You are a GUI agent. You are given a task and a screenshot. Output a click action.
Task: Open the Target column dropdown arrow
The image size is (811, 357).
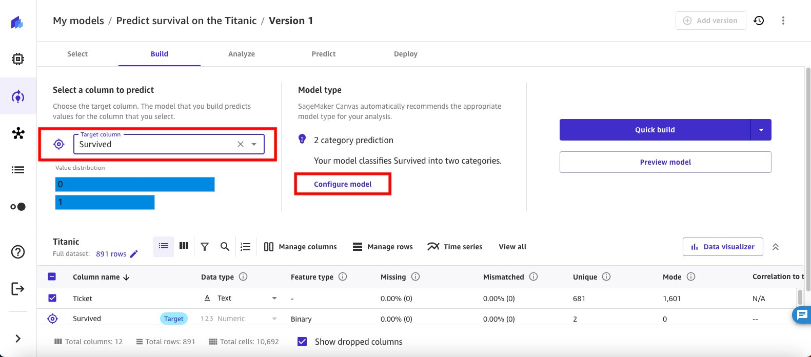[x=254, y=144]
